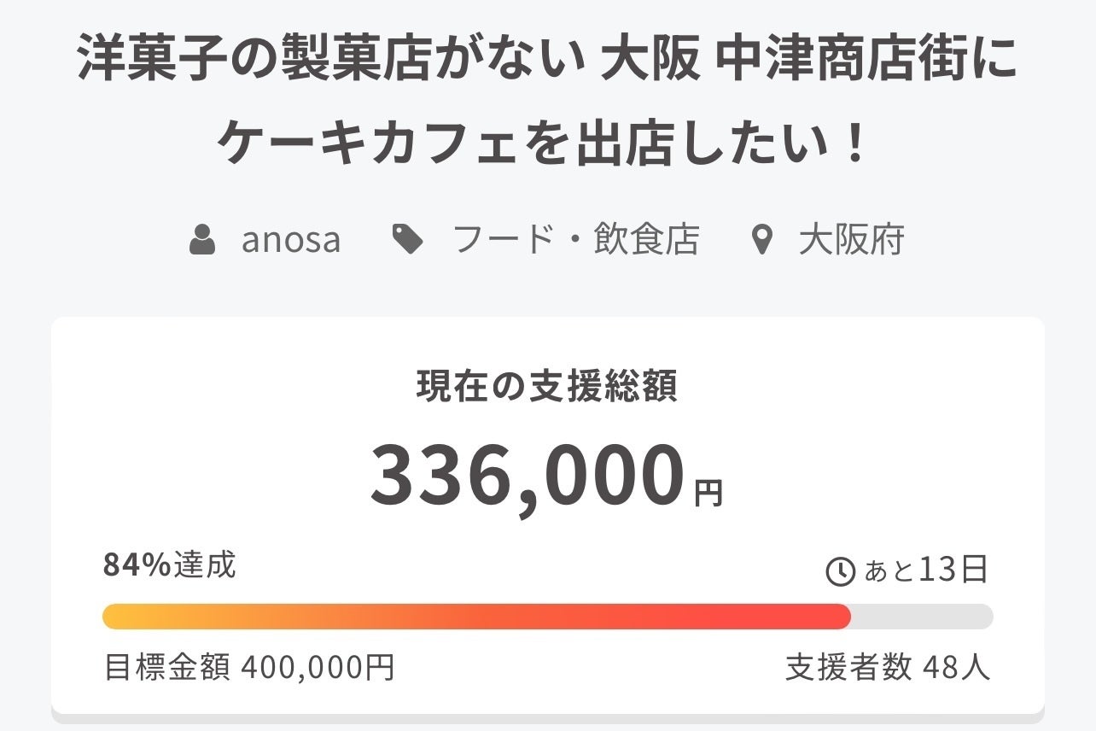Viewport: 1096px width, 731px height.
Task: Click the 目標金額 label
Action: click(x=167, y=667)
